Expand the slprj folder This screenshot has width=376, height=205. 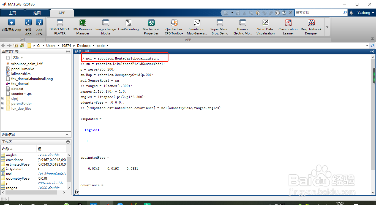coord(3,98)
